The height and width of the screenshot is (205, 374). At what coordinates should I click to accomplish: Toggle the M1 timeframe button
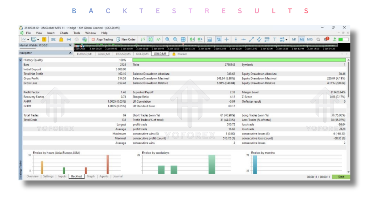pyautogui.click(x=294, y=39)
